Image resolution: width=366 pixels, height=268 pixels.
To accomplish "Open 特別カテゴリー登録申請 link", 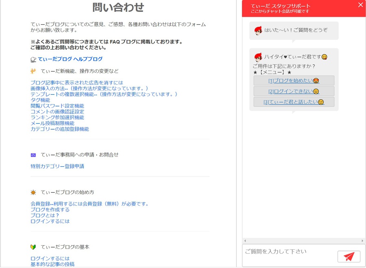I will click(x=57, y=166).
